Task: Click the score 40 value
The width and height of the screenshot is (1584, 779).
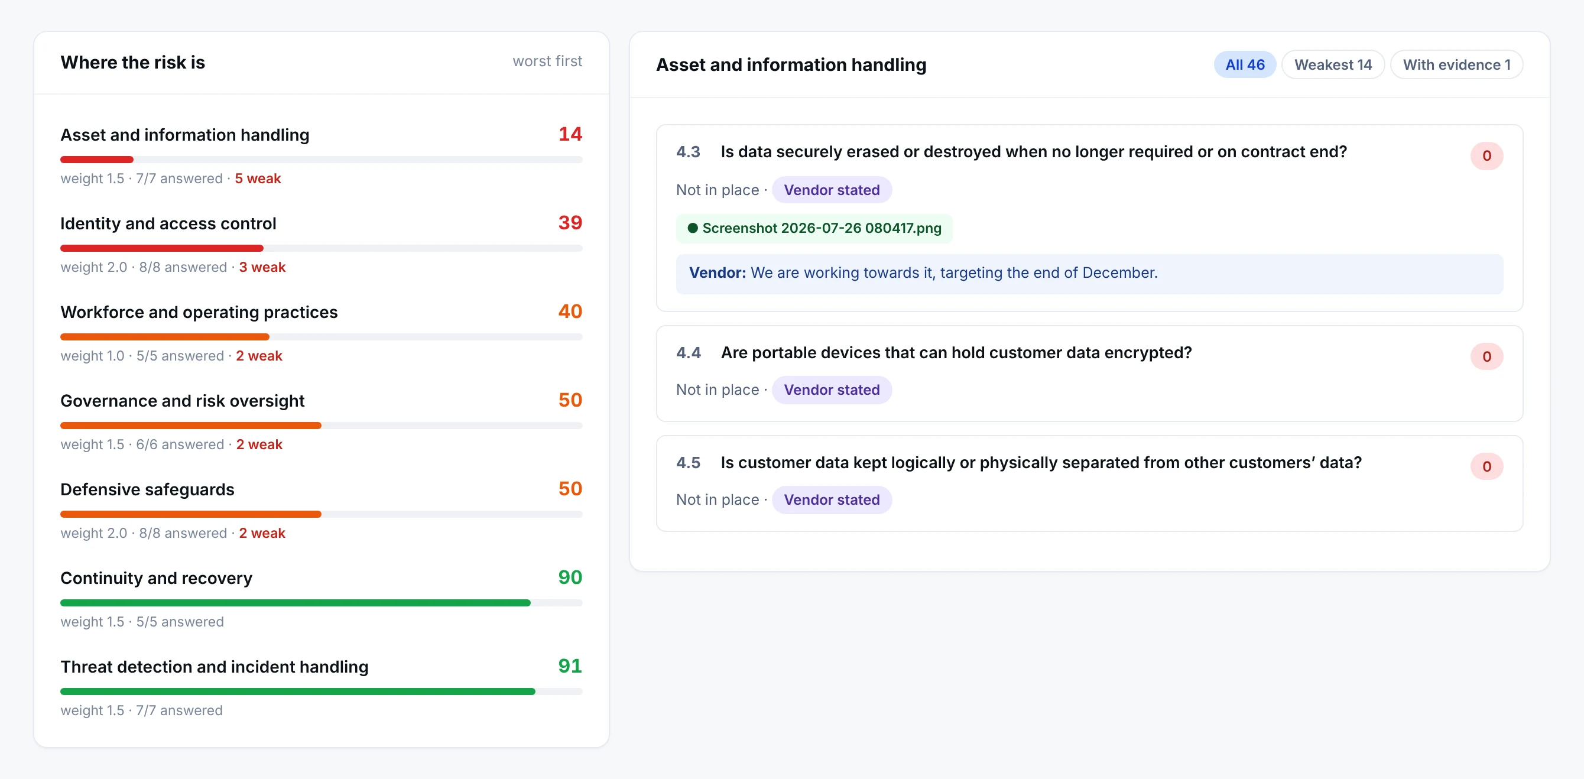Action: pos(570,311)
